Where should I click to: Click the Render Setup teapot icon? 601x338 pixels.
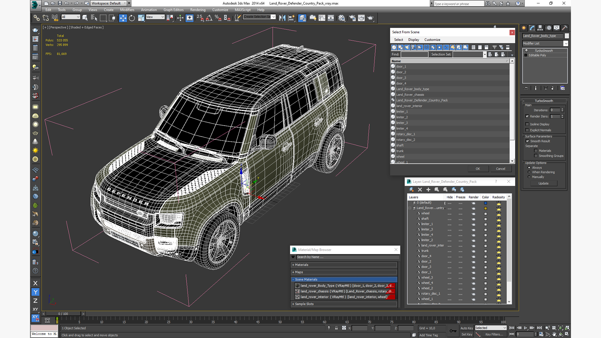point(352,18)
